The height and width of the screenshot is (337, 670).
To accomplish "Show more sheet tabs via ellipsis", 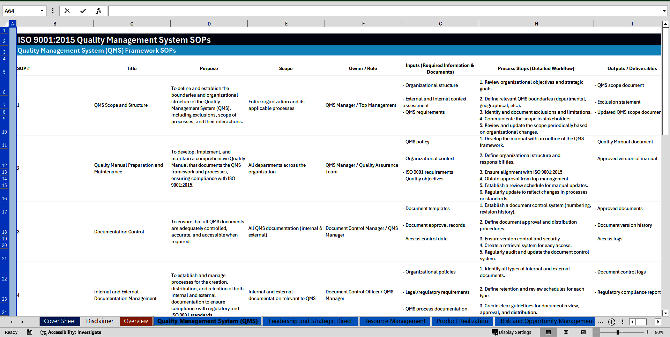I will pyautogui.click(x=600, y=322).
